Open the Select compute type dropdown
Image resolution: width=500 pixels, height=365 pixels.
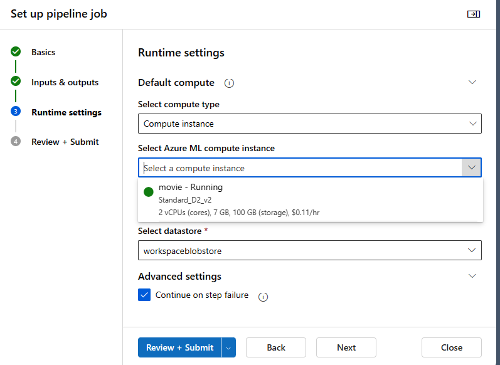coord(309,124)
